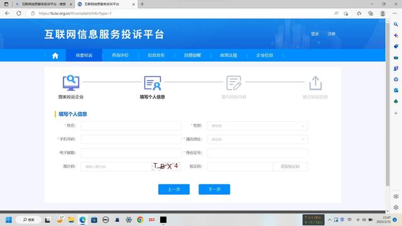402x226 pixels.
Task: Open the taskbar clock showing 23:47
Action: pyautogui.click(x=384, y=220)
